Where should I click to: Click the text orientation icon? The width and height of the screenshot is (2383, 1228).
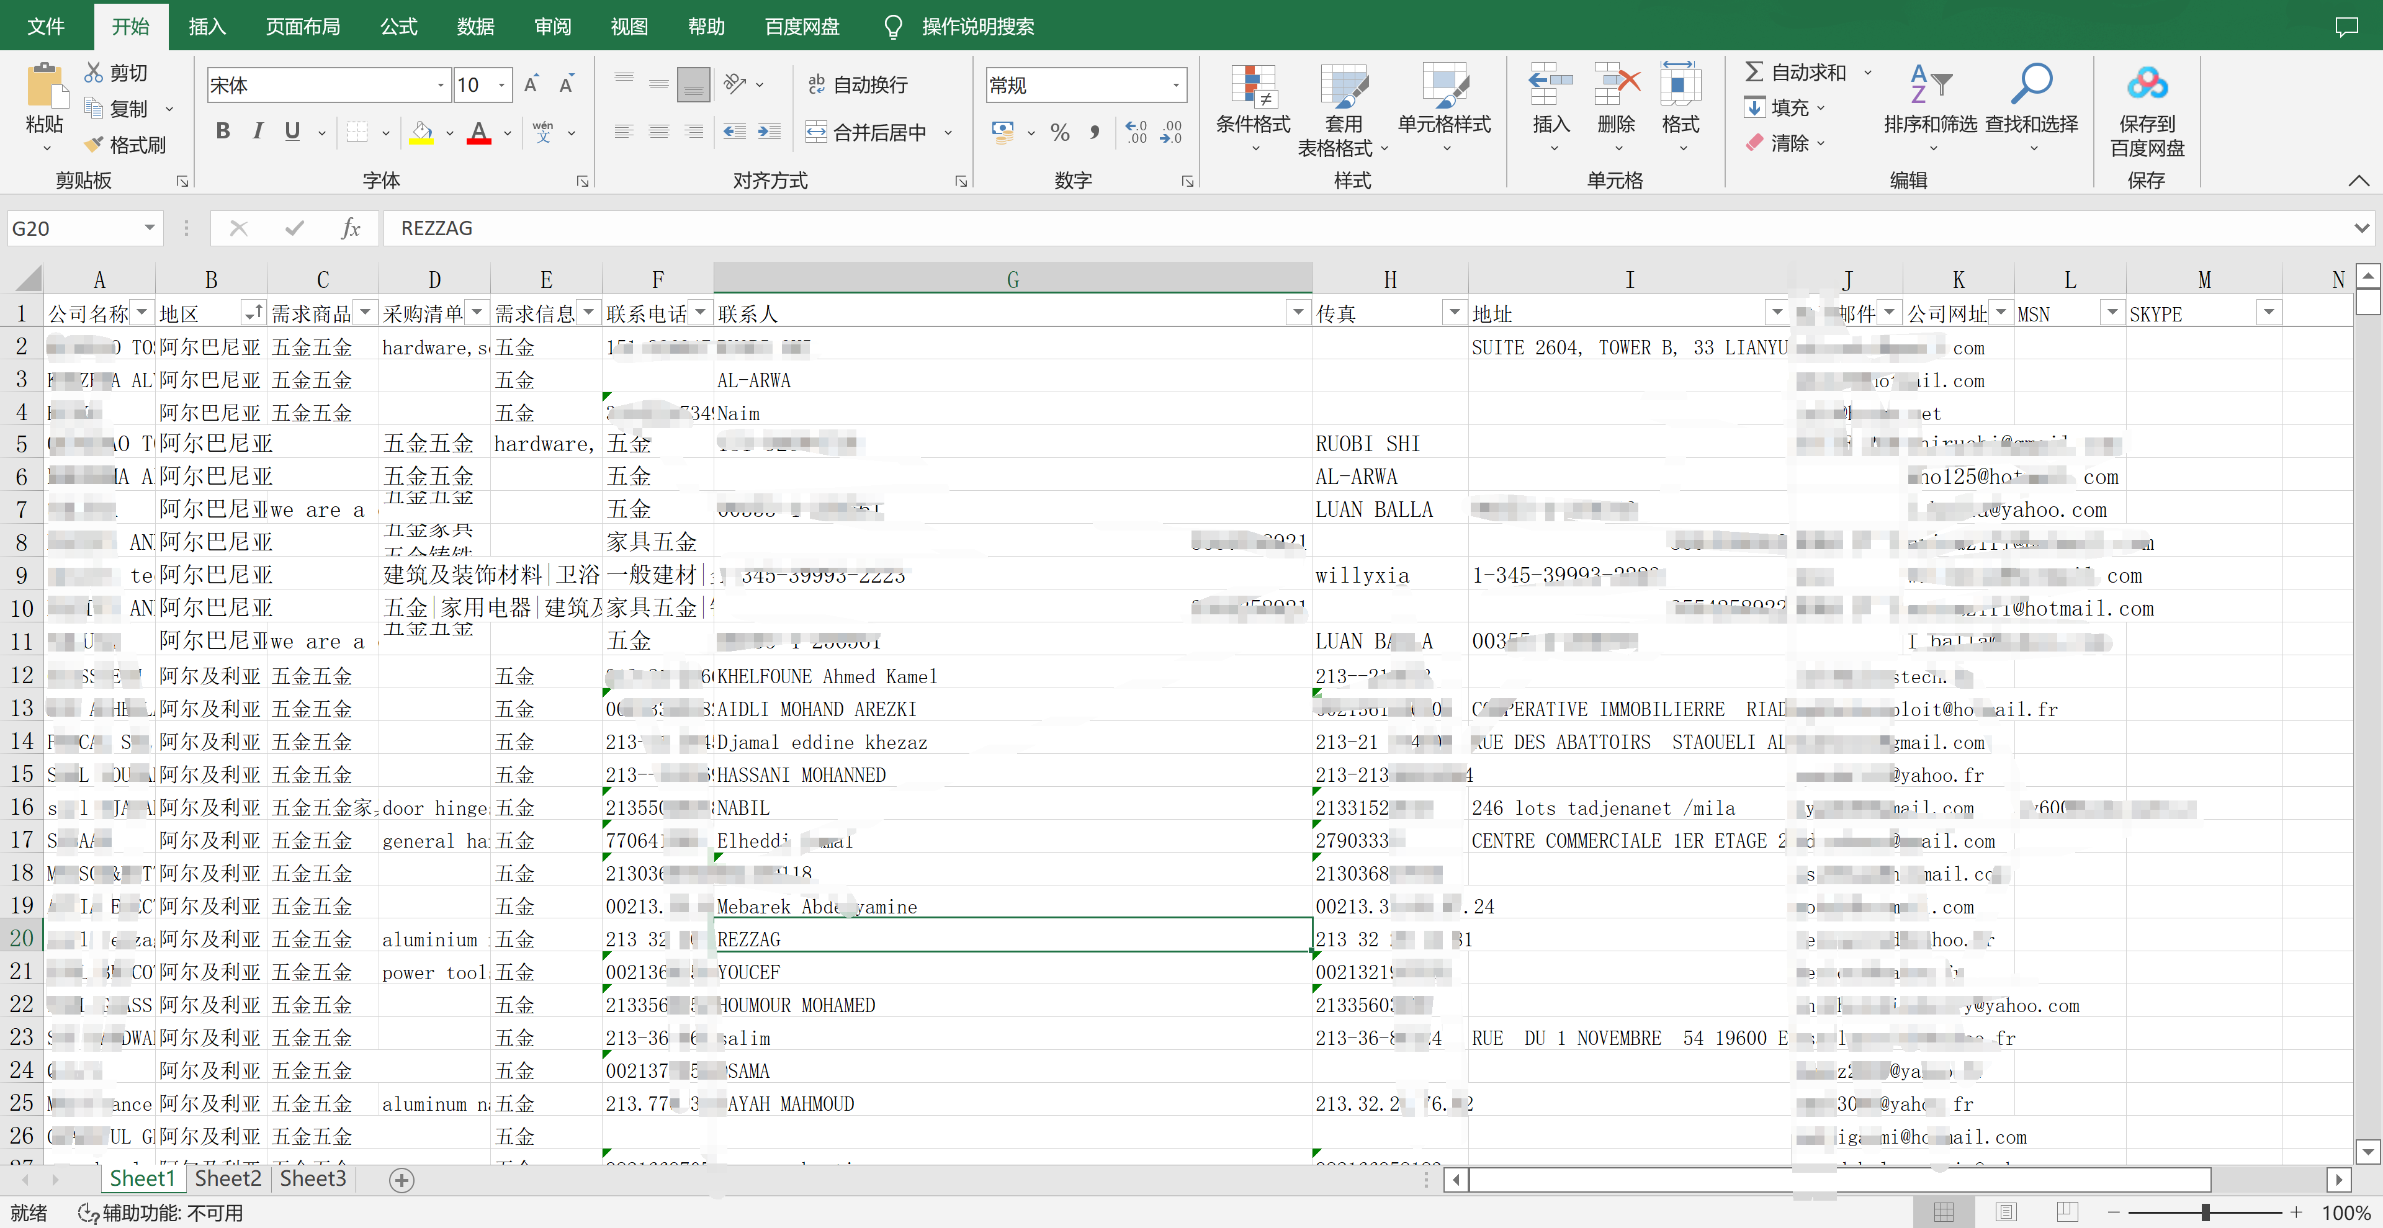735,84
